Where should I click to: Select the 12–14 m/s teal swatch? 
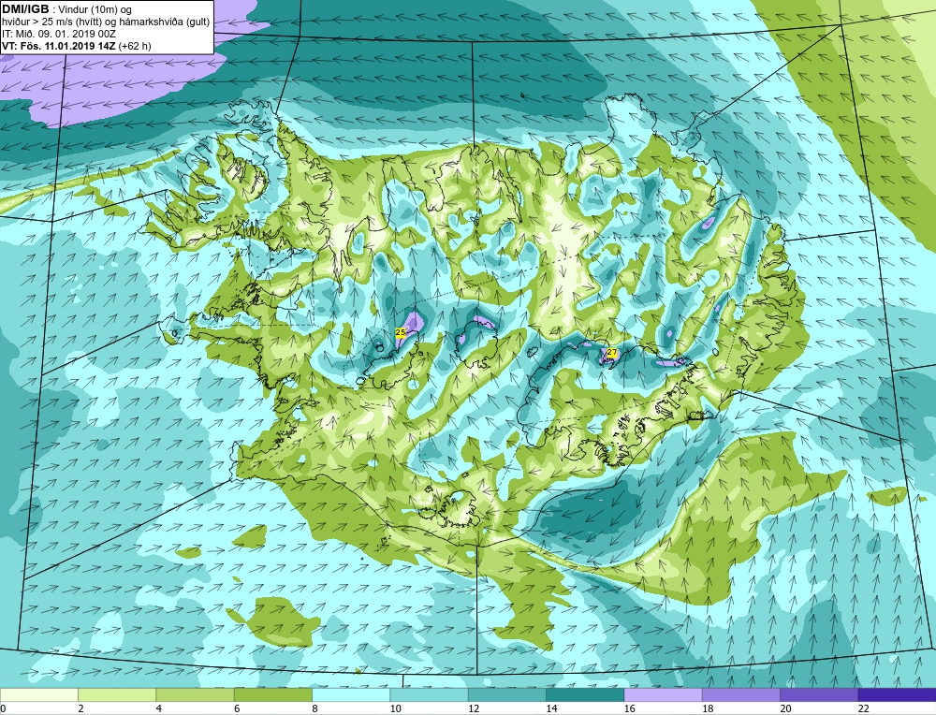pos(506,694)
